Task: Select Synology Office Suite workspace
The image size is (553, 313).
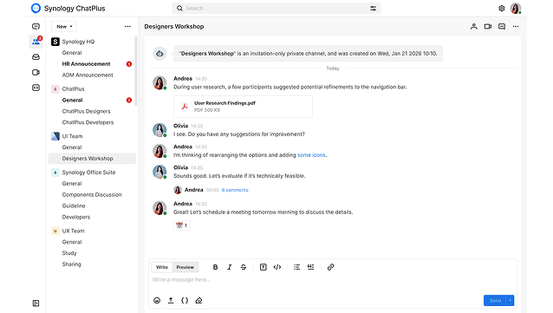Action: point(88,173)
